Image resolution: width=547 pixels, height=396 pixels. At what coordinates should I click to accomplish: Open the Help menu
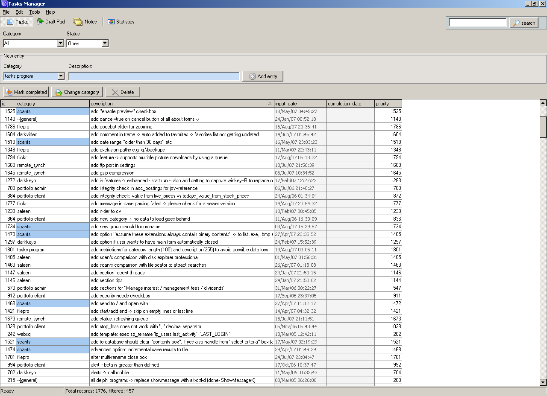tap(50, 12)
